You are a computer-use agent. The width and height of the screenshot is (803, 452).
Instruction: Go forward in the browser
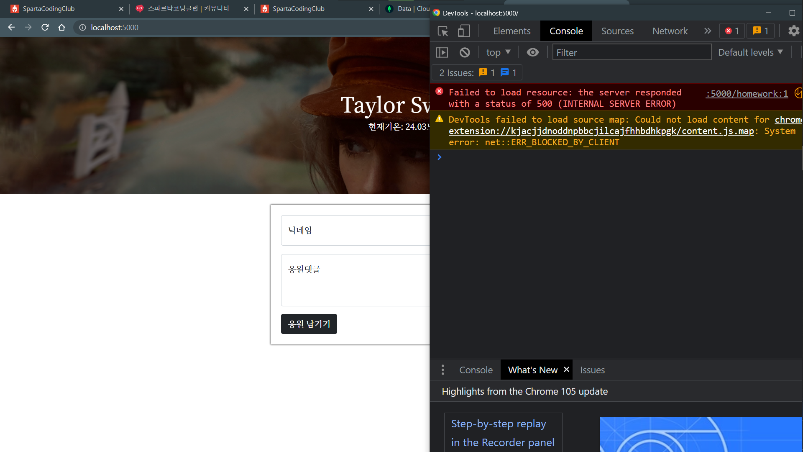tap(28, 27)
